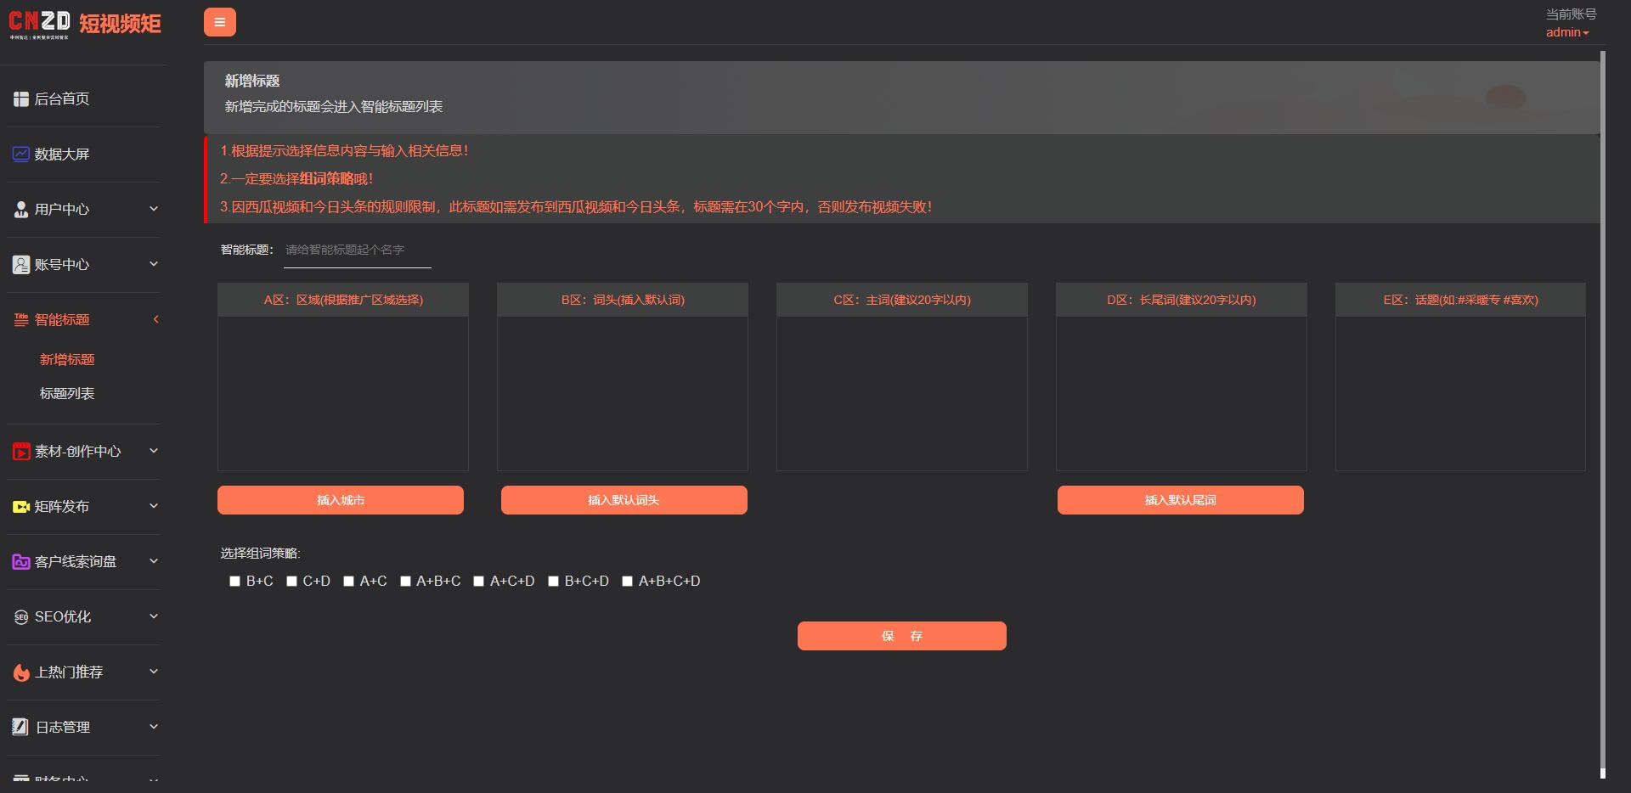
Task: Click the 数据大屏 chart icon
Action: click(x=21, y=155)
